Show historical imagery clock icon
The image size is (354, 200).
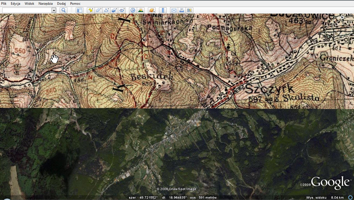(133, 10)
